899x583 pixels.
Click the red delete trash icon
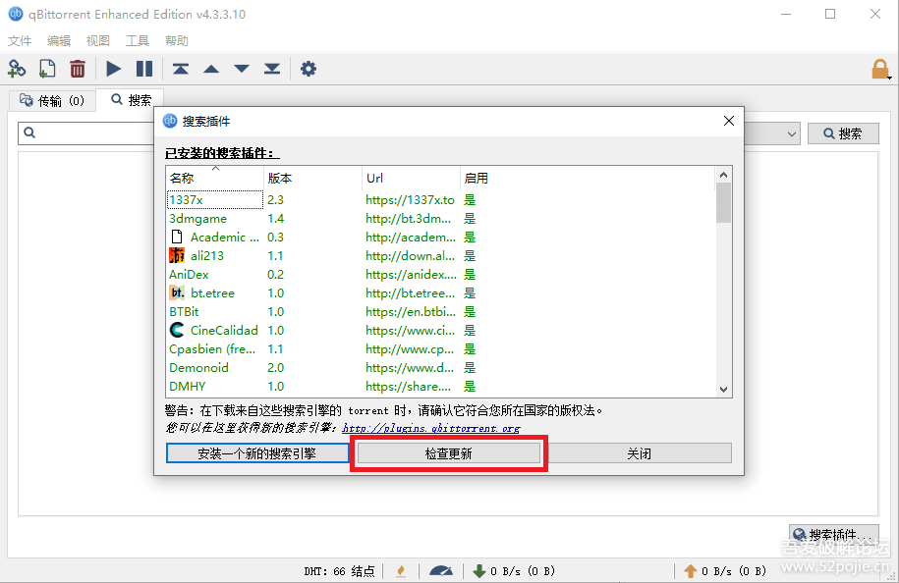(78, 70)
